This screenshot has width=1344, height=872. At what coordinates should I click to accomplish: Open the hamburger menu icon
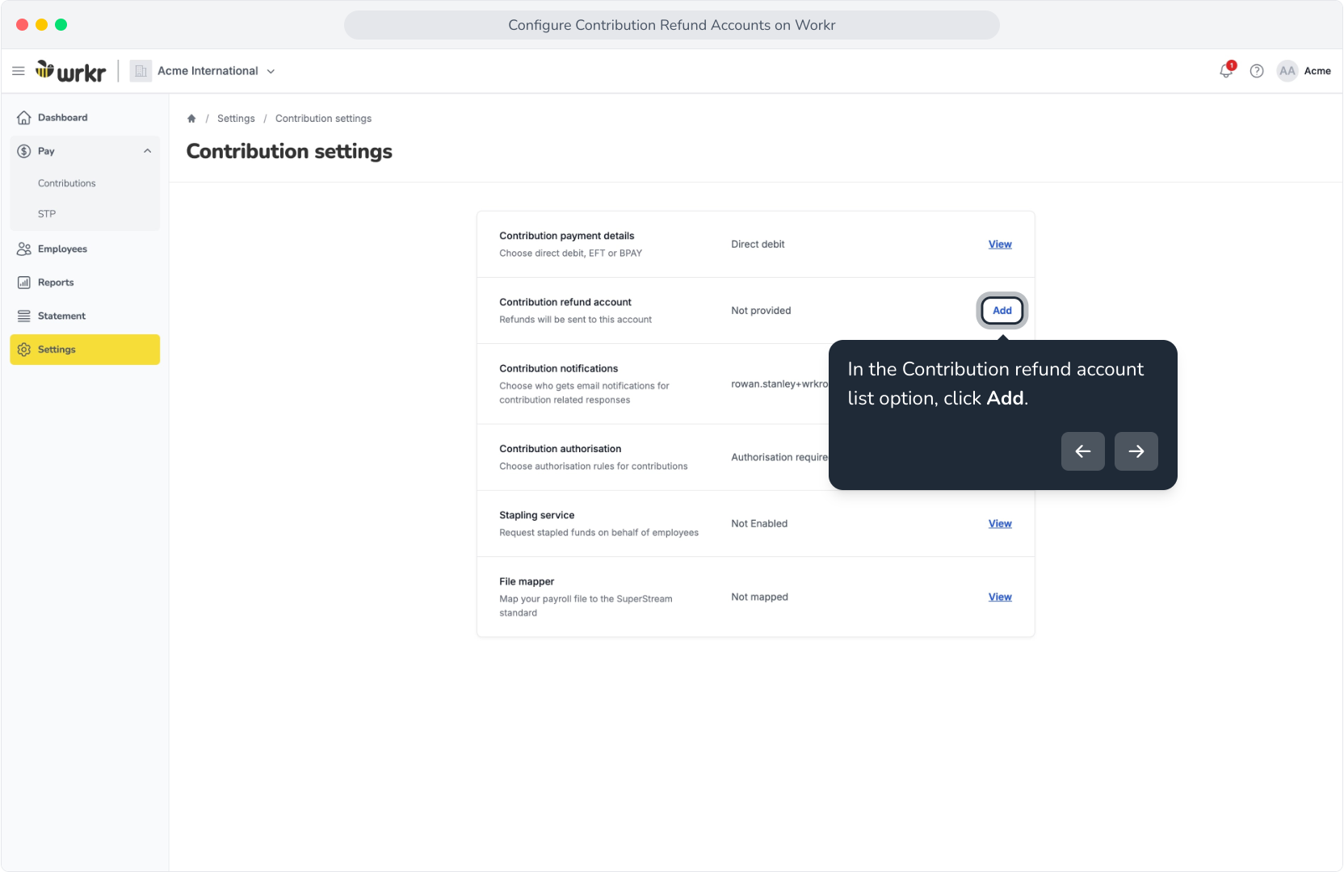point(19,71)
